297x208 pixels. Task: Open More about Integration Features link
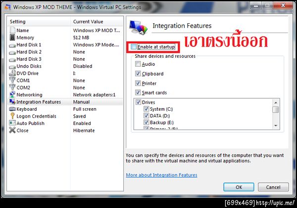click(161, 175)
